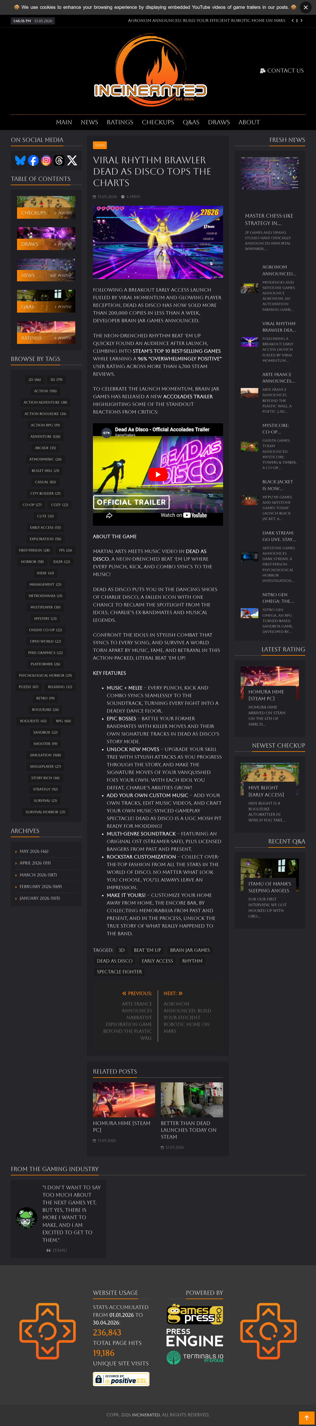This screenshot has width=316, height=1426.
Task: Expand the March 2026 archive
Action: (x=38, y=875)
